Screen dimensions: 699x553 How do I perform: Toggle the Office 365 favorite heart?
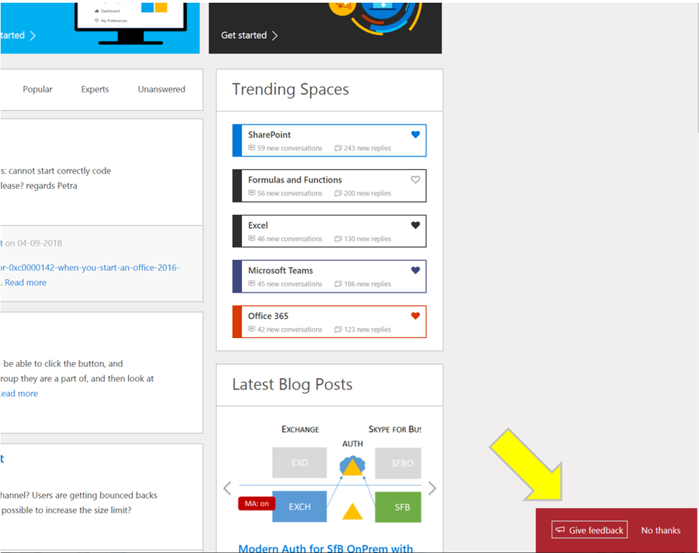415,316
